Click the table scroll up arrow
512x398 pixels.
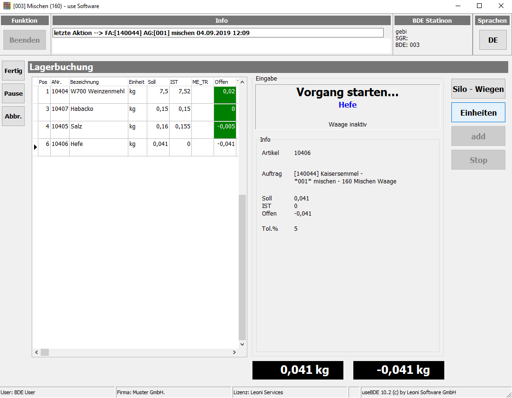click(x=243, y=82)
